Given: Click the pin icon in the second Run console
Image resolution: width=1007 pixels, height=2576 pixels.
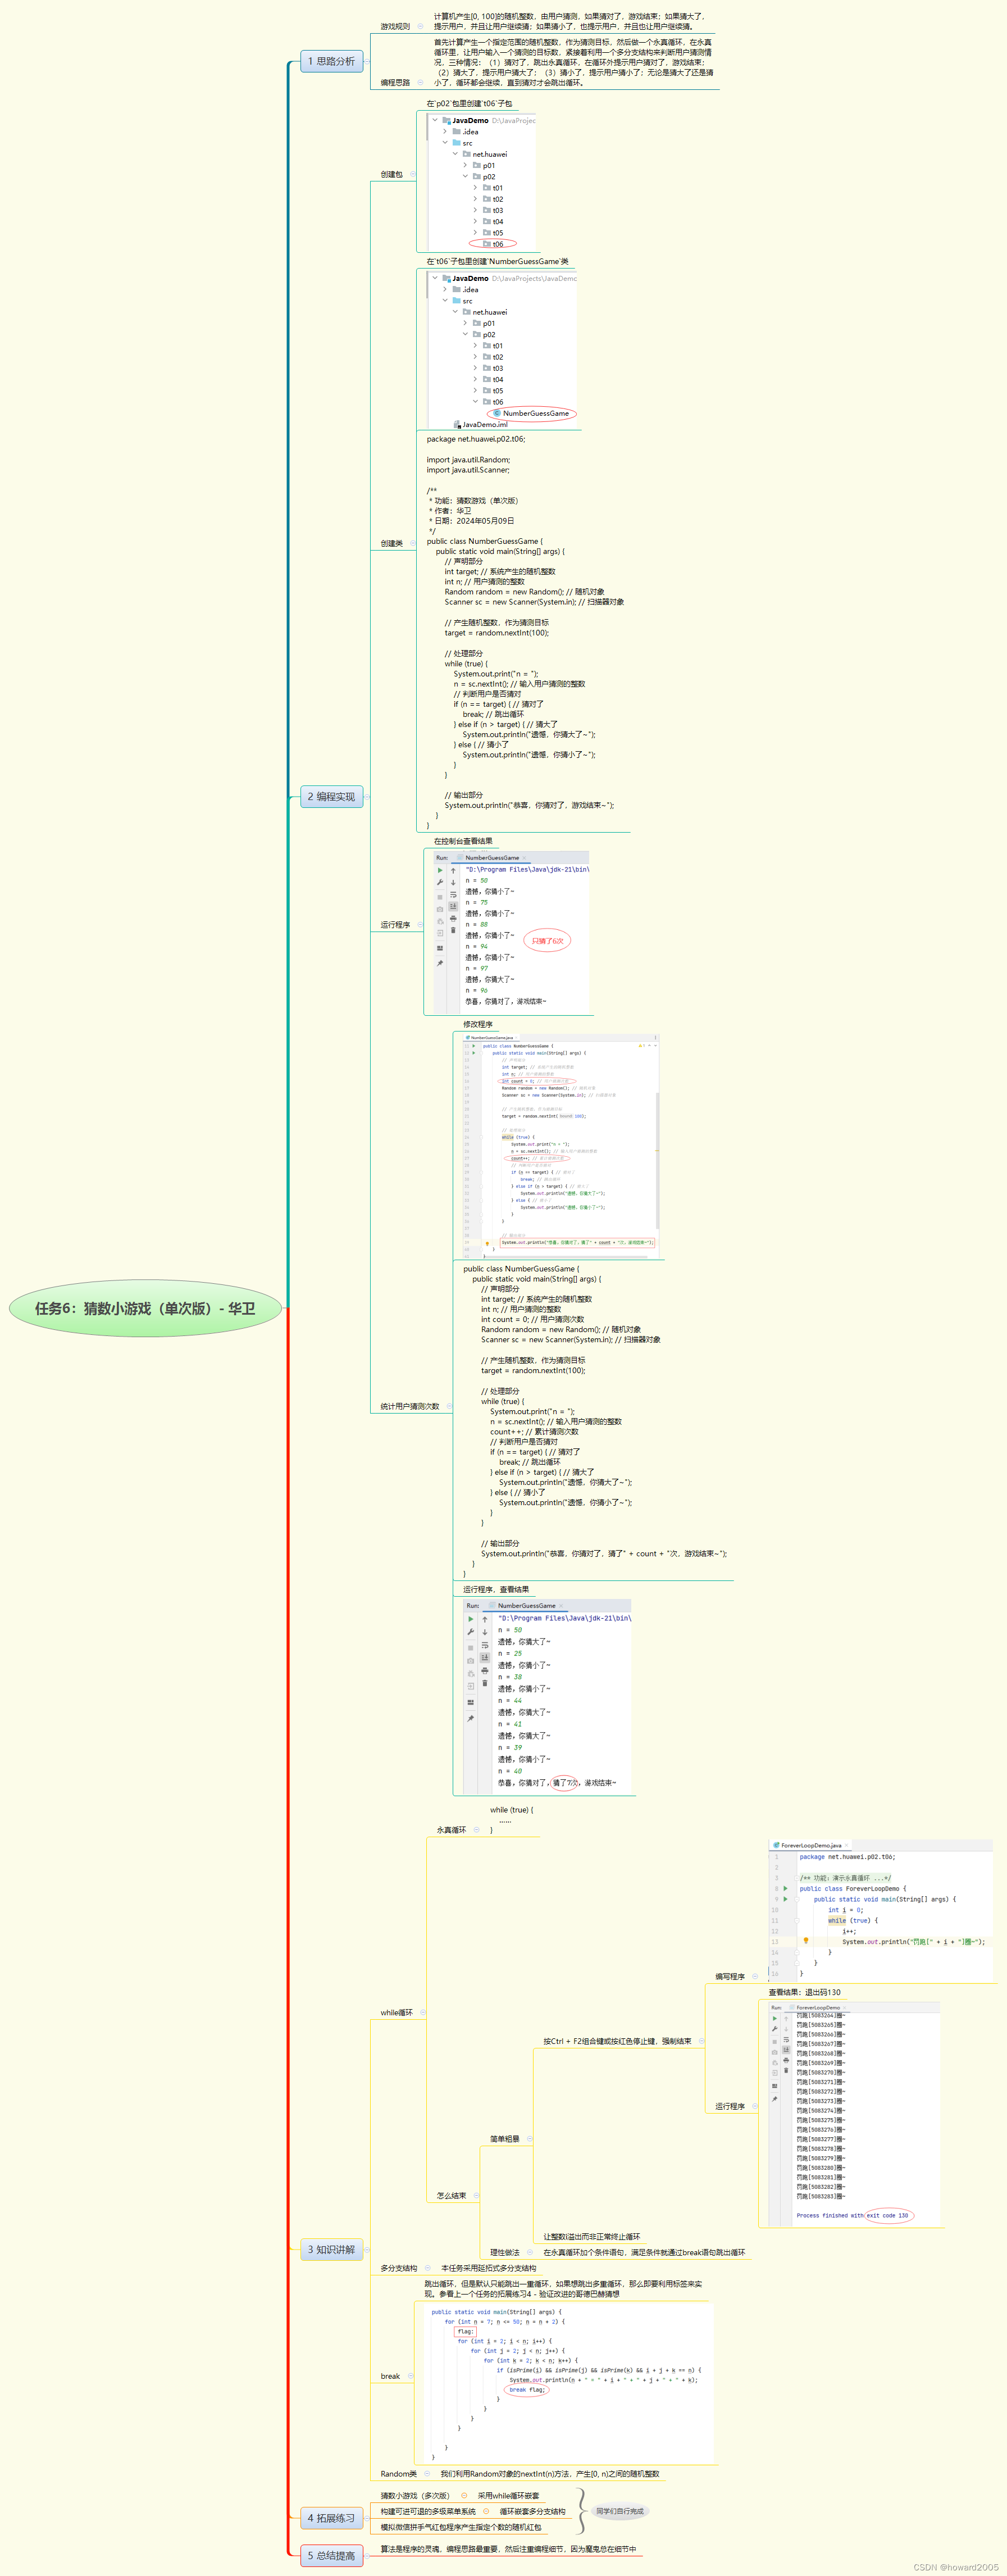Looking at the screenshot, I should coord(471,1718).
